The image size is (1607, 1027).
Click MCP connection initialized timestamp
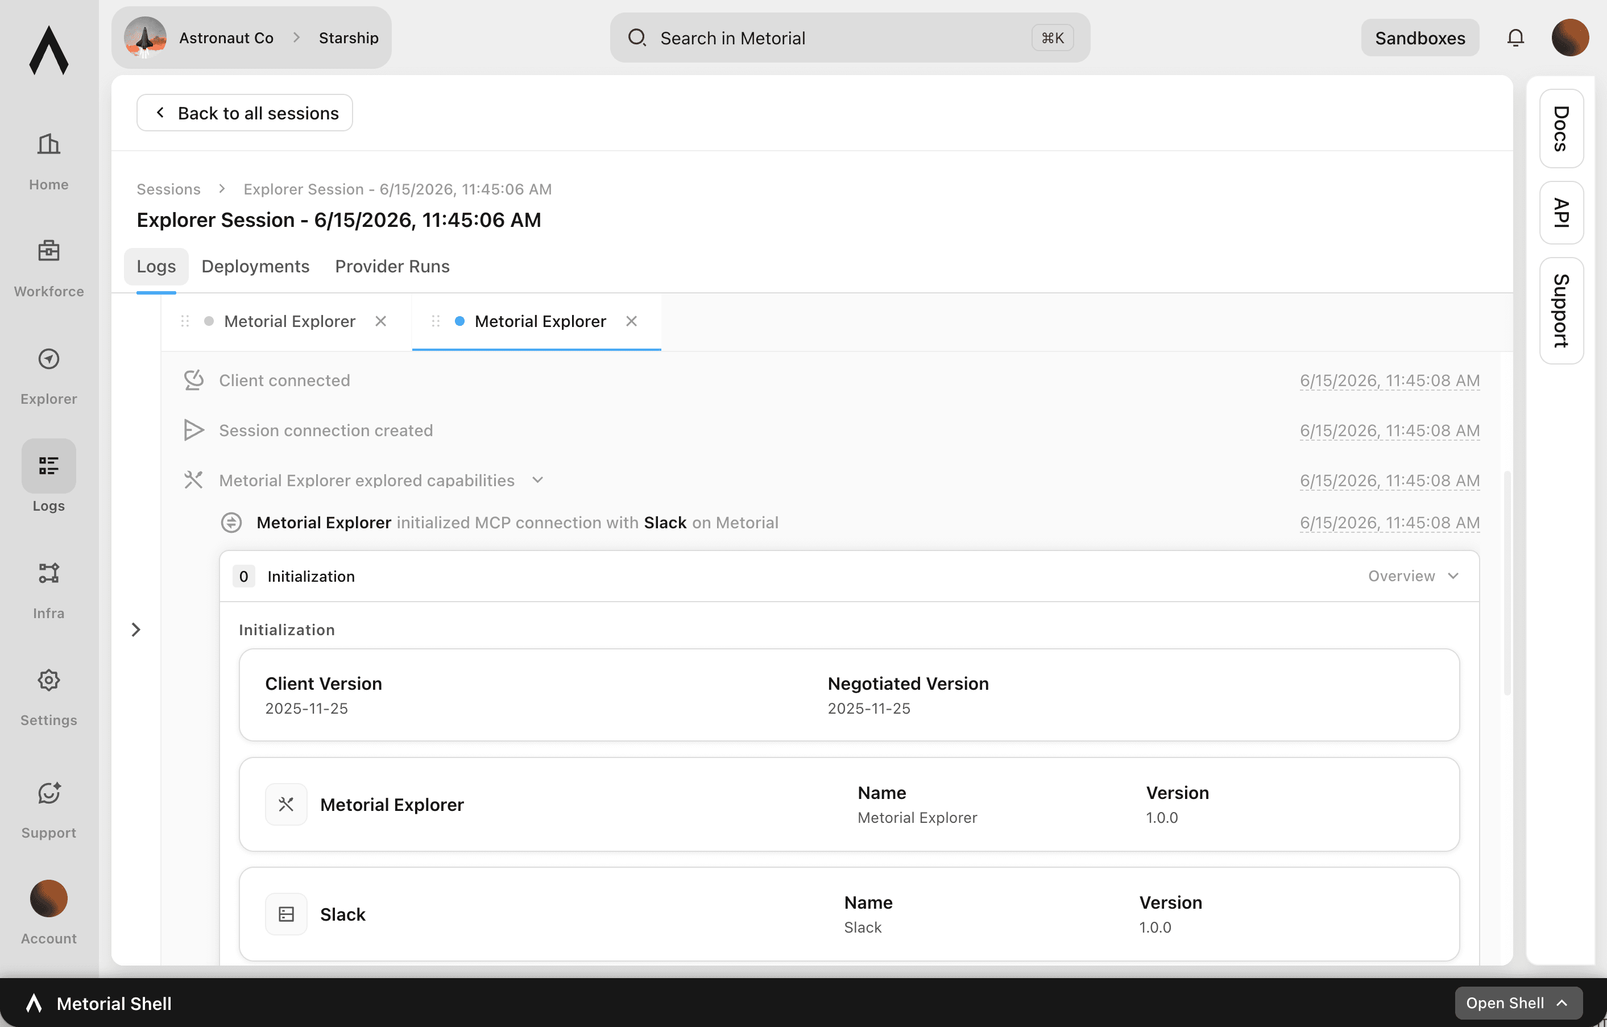point(1389,523)
